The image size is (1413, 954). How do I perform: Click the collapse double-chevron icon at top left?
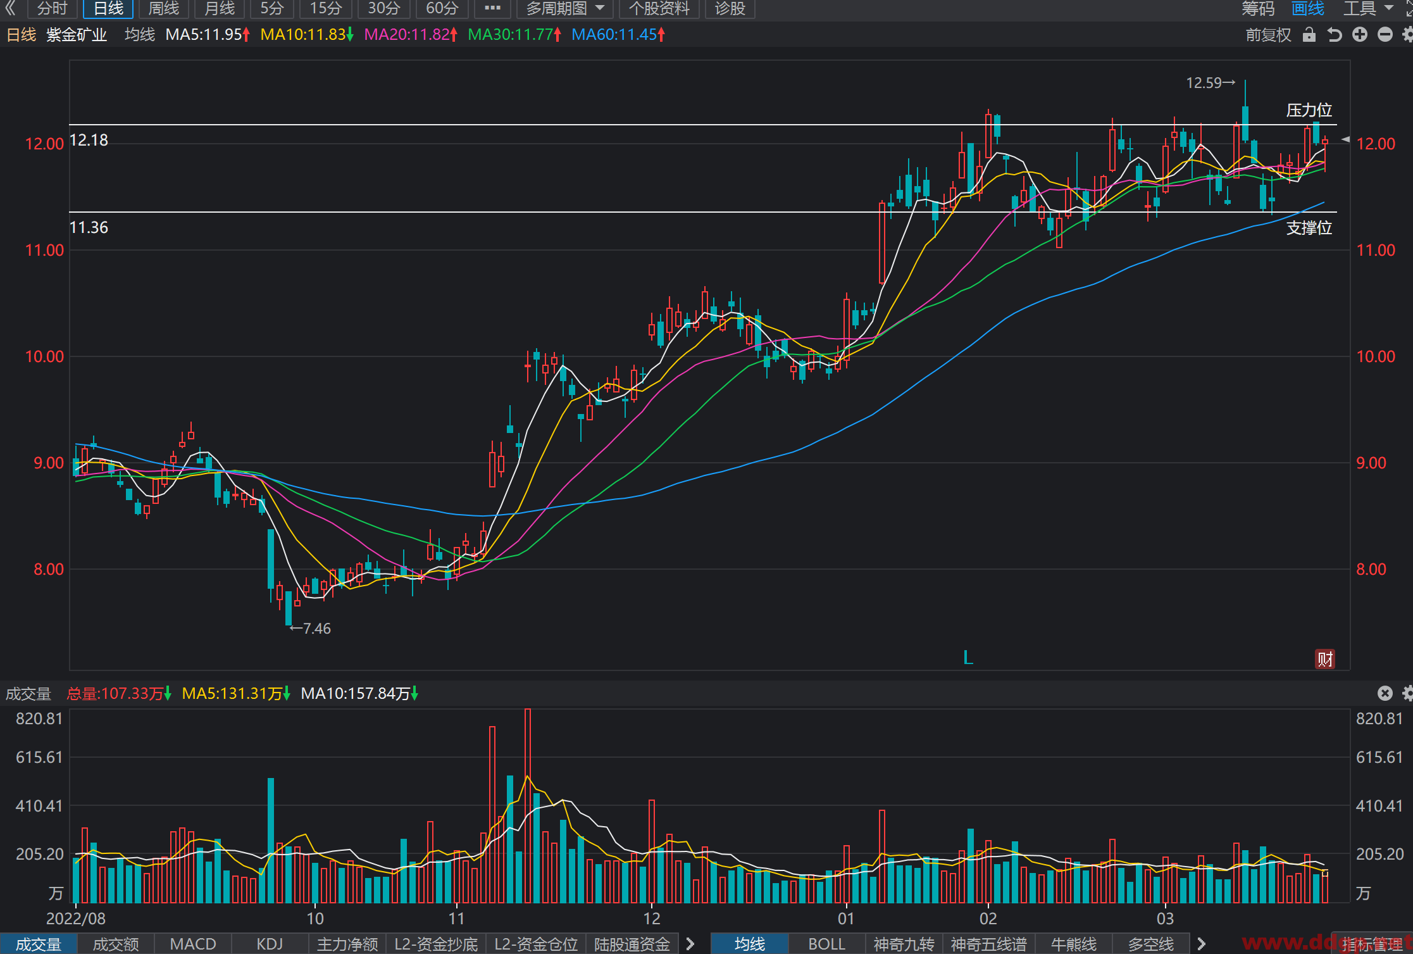pos(11,8)
